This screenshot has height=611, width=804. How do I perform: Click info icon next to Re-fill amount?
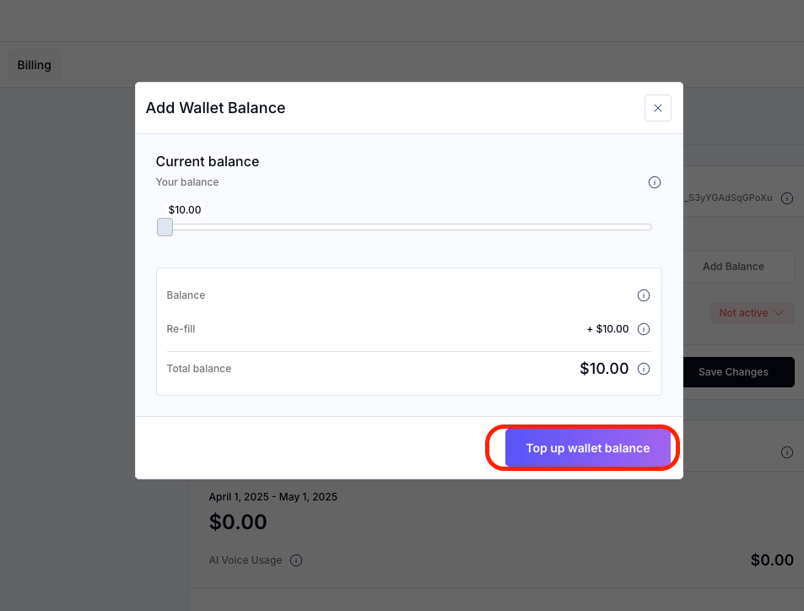coord(643,329)
